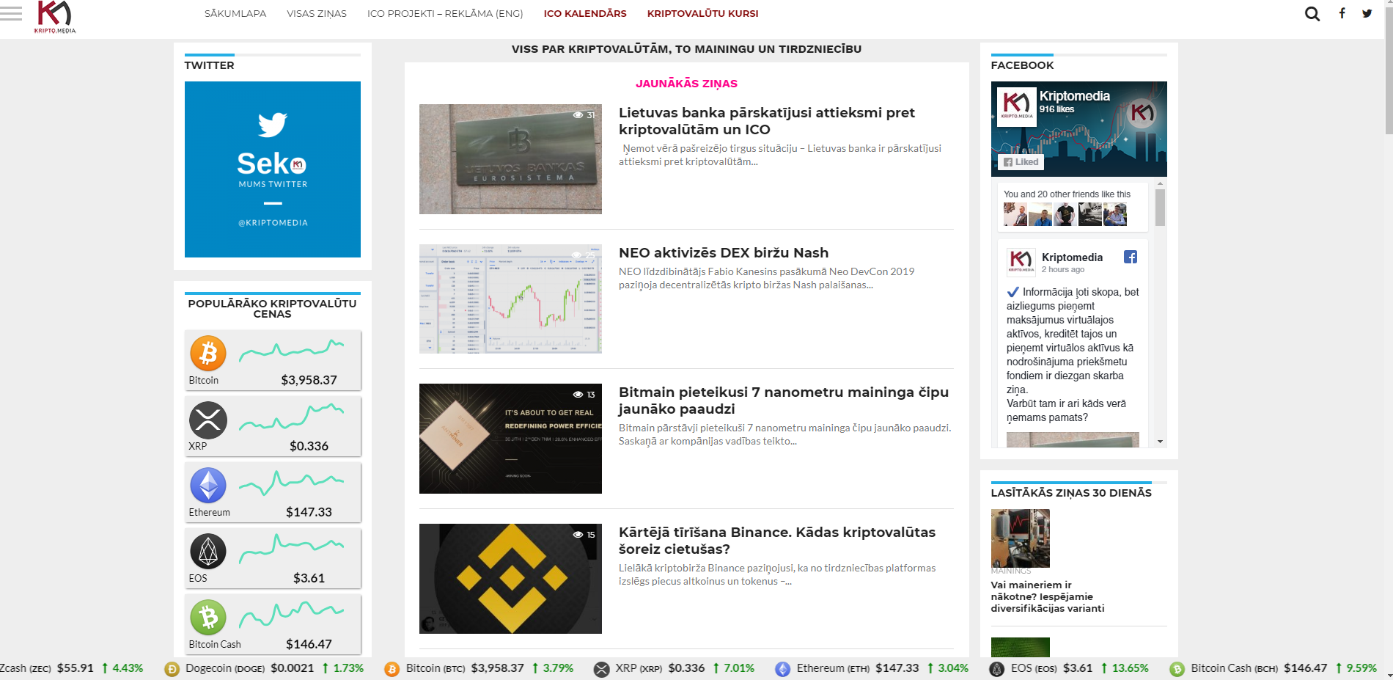Screen dimensions: 1393x680
Task: Click the Kripto.Media site logo
Action: click(55, 15)
